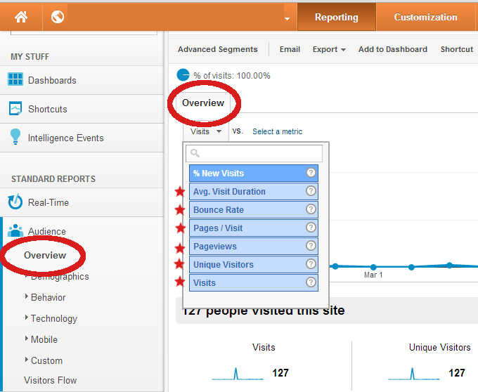Choose % New Visits metric
Image resolution: width=478 pixels, height=392 pixels.
[254, 173]
